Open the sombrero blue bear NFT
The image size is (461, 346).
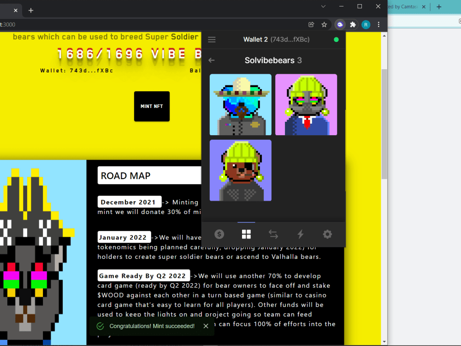[x=241, y=104]
